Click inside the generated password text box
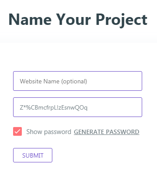Viewport: 157px width, 172px height. pyautogui.click(x=78, y=107)
